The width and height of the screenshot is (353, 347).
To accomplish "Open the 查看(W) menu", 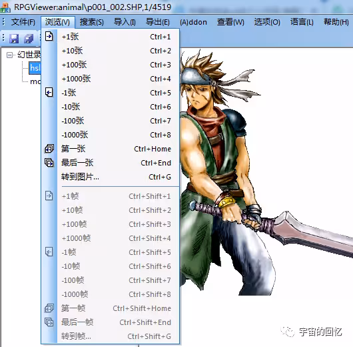I will 230,22.
